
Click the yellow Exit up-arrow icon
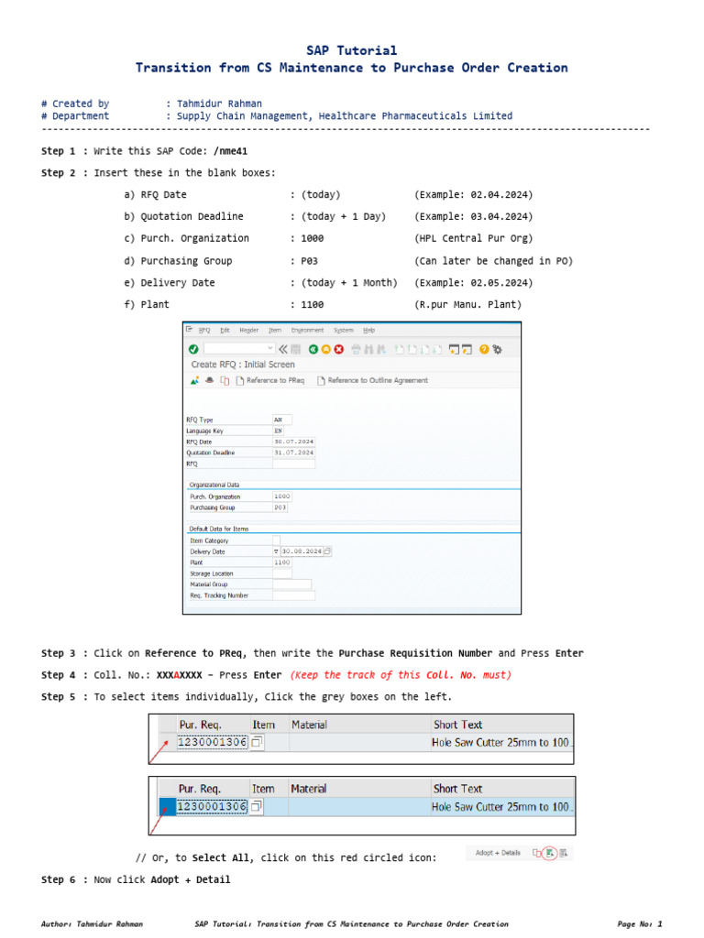(326, 349)
